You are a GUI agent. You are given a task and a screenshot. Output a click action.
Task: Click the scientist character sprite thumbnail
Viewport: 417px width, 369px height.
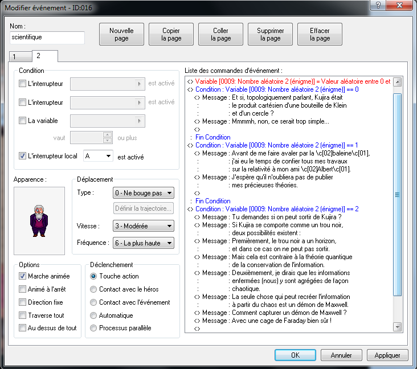tap(39, 220)
